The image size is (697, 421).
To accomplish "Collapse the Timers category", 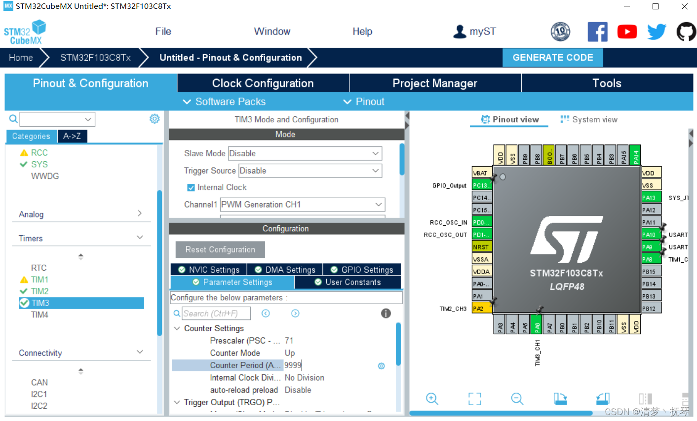I will [140, 238].
